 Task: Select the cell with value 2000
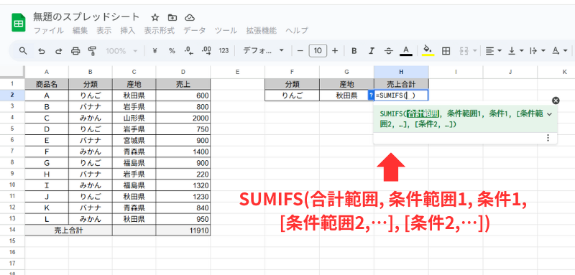183,118
